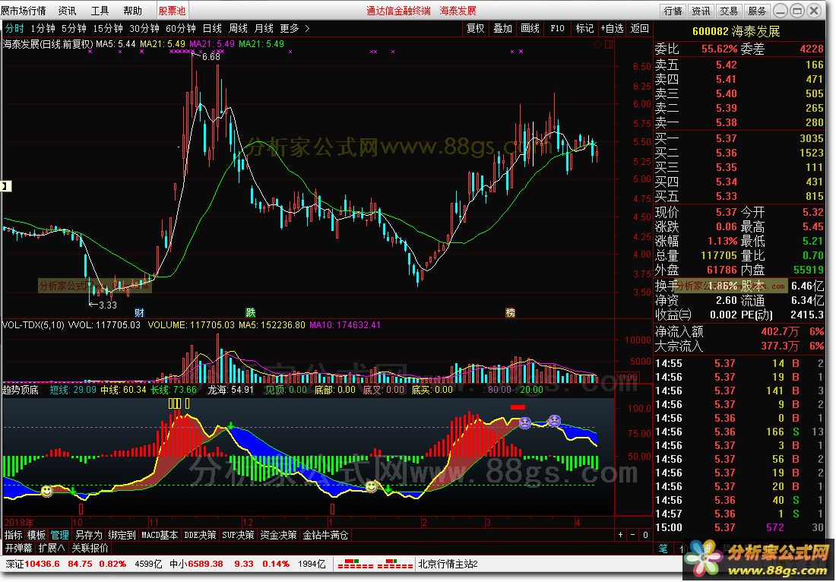Expand the 扩展∧ panel
Screen dimensions: 836x582
[x=52, y=548]
